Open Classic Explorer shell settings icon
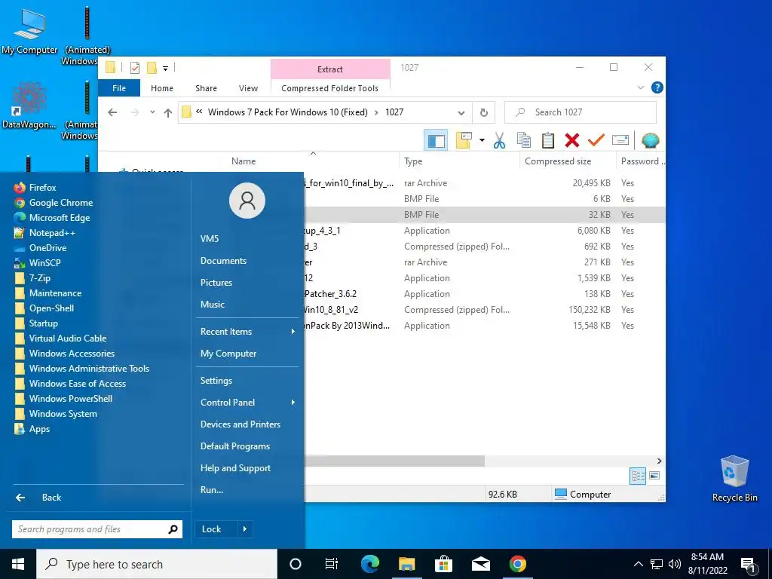The image size is (772, 579). pos(651,140)
